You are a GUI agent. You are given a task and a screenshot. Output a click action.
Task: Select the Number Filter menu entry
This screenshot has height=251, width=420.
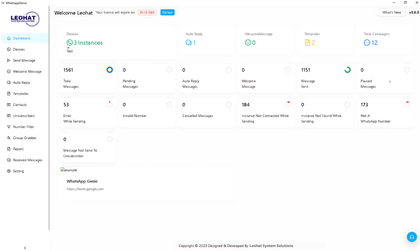25,127
